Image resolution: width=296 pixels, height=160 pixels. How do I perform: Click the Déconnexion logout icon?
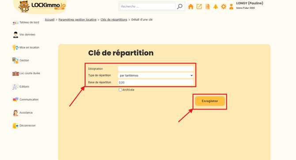tap(15, 126)
